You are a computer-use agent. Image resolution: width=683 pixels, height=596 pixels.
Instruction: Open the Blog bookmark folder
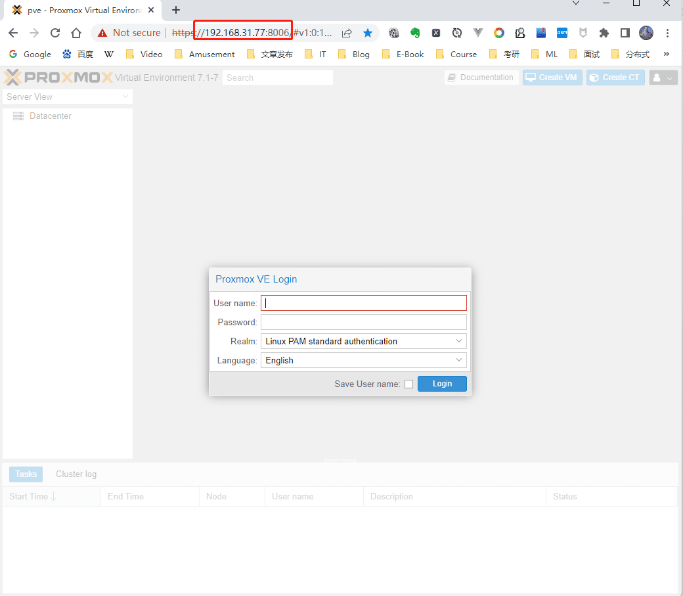click(x=354, y=54)
